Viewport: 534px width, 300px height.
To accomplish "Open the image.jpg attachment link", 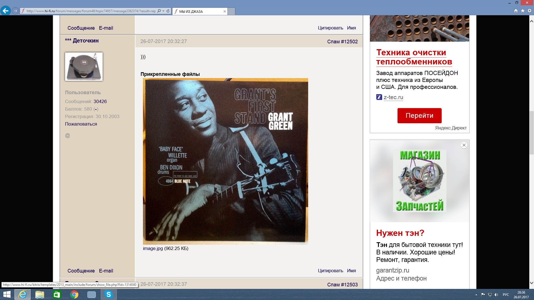I will 153,248.
